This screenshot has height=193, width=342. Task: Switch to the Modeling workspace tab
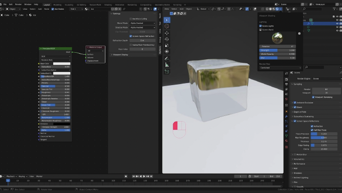57,5
